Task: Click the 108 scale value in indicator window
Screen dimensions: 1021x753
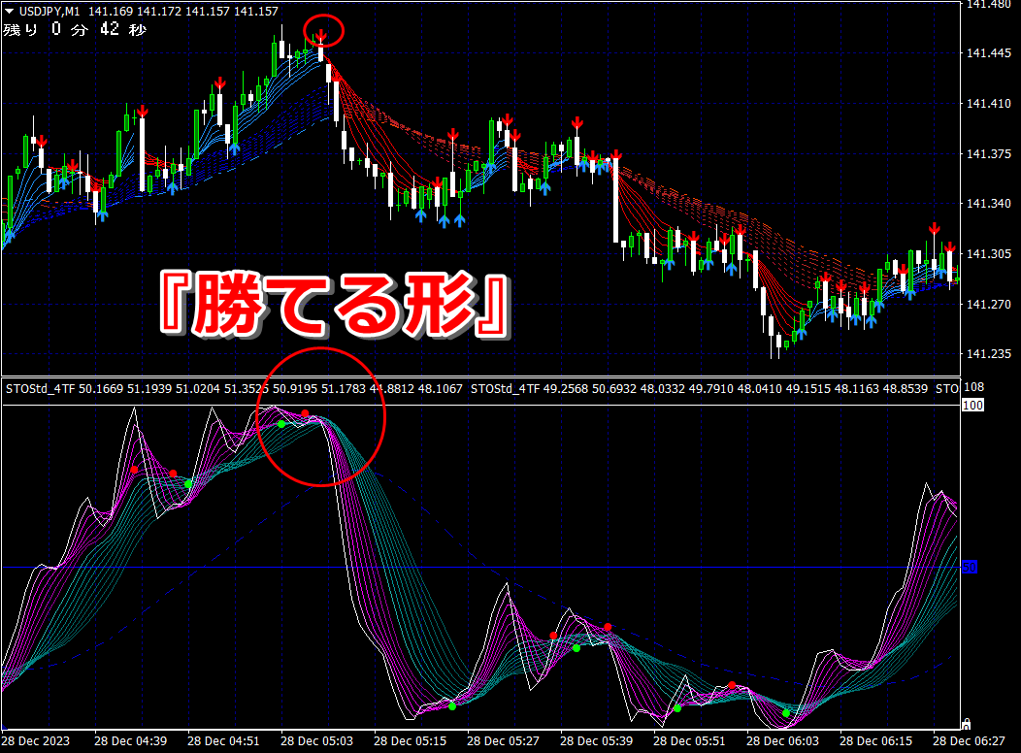Action: coord(973,387)
